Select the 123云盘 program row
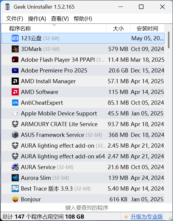173x221 pixels. pos(83,38)
